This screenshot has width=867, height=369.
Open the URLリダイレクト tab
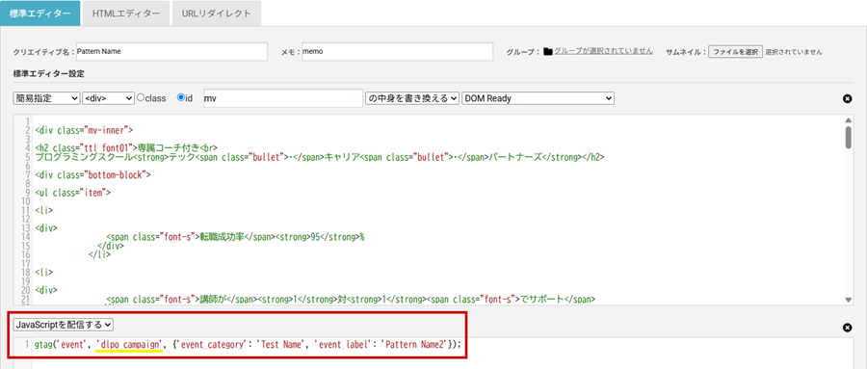[x=216, y=13]
